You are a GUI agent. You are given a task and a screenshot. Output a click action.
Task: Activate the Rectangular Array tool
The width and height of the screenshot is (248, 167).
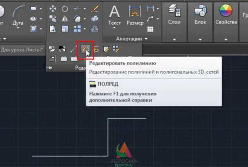(77, 29)
